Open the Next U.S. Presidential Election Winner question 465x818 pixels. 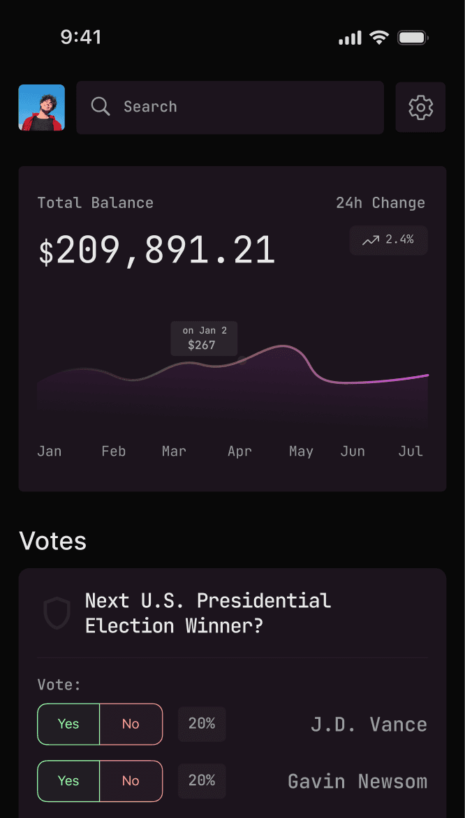coord(208,613)
